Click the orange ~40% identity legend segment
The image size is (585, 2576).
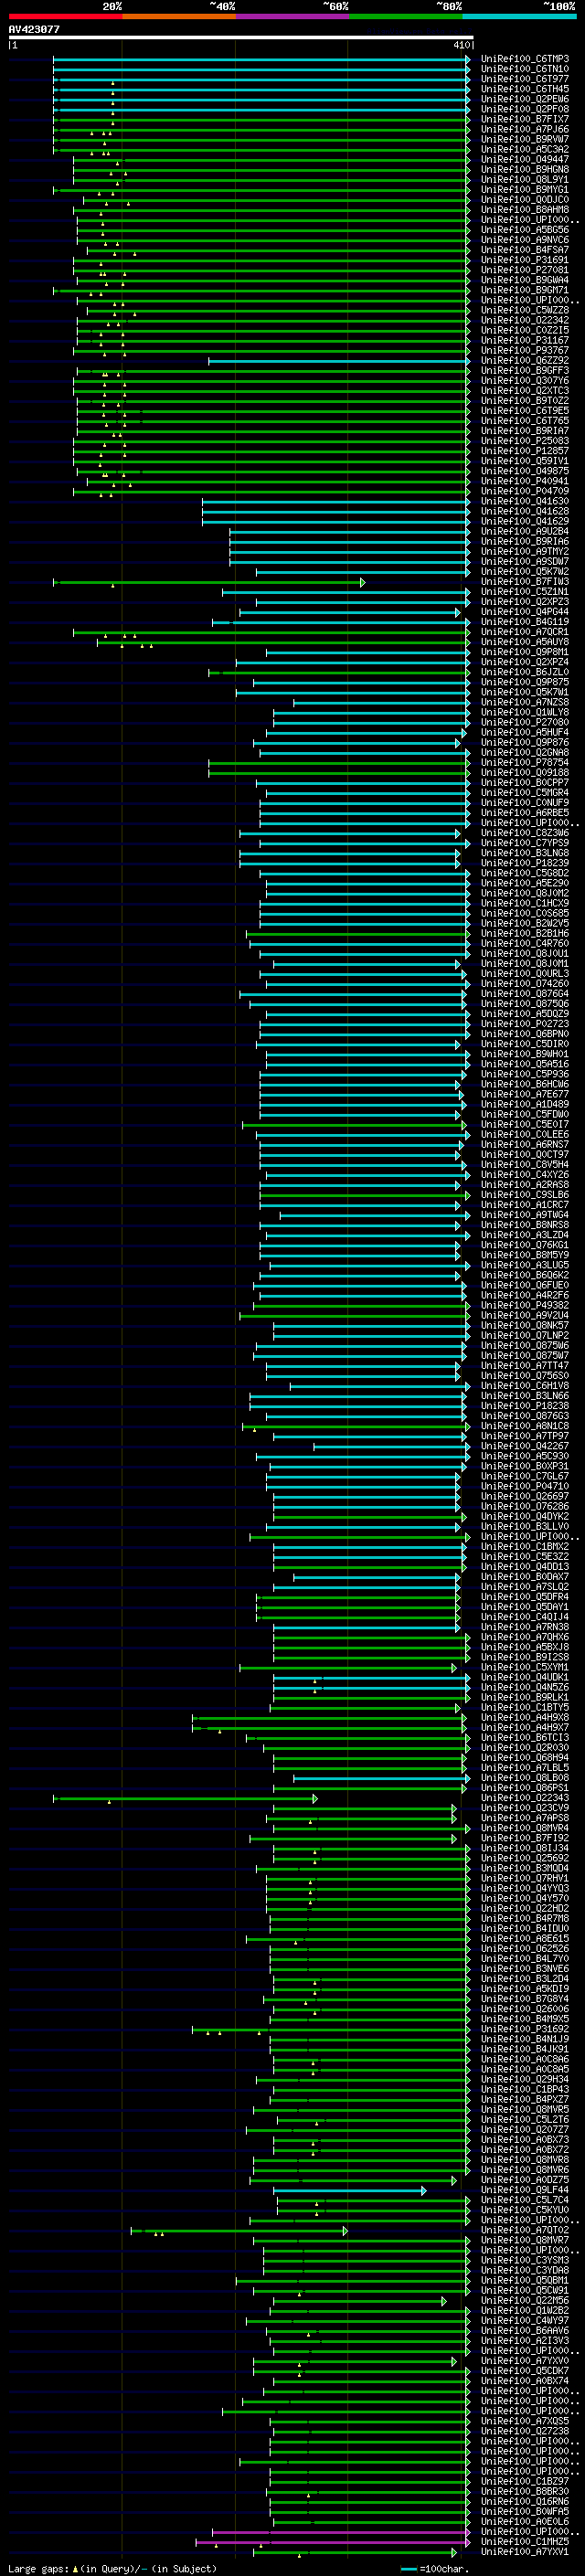pos(179,16)
